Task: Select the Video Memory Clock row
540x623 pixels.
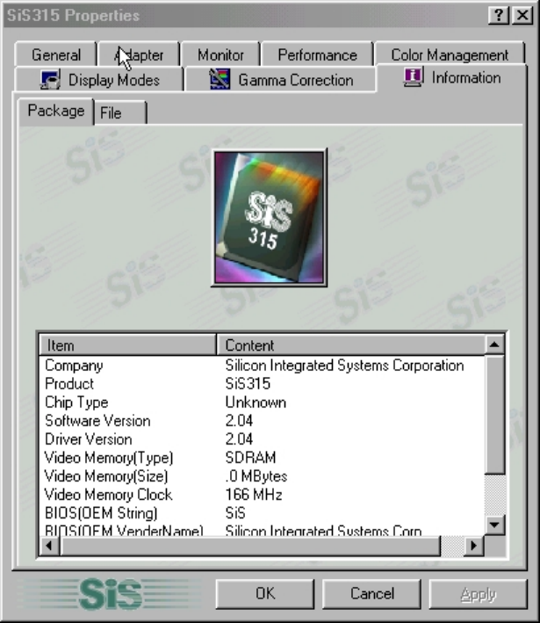Action: click(x=262, y=495)
